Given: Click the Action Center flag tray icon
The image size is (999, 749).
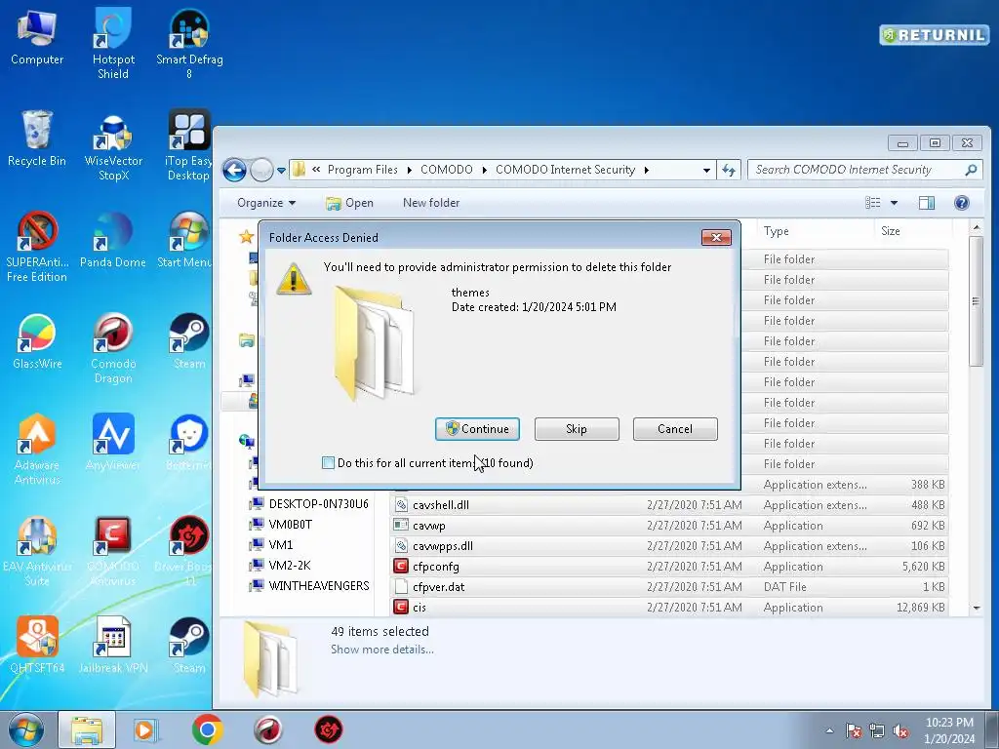Looking at the screenshot, I should click(854, 730).
